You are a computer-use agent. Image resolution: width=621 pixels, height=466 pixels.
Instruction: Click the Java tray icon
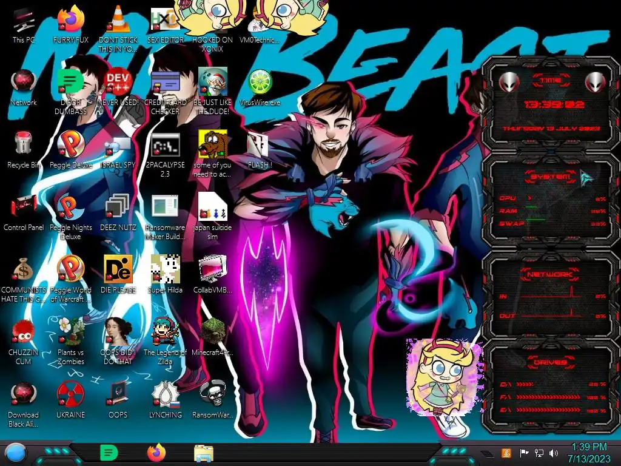tap(506, 453)
